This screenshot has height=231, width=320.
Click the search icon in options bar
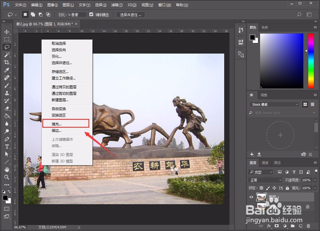click(x=299, y=14)
